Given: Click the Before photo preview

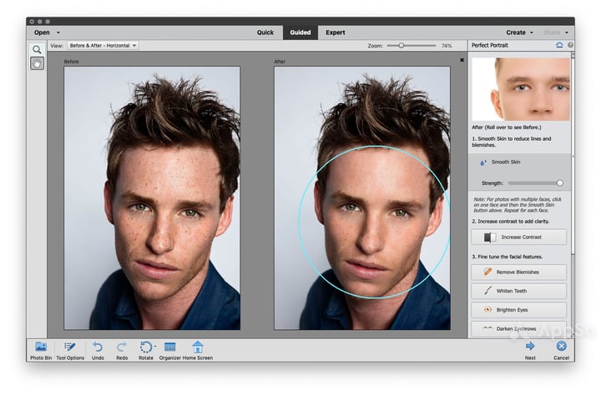Looking at the screenshot, I should 152,197.
